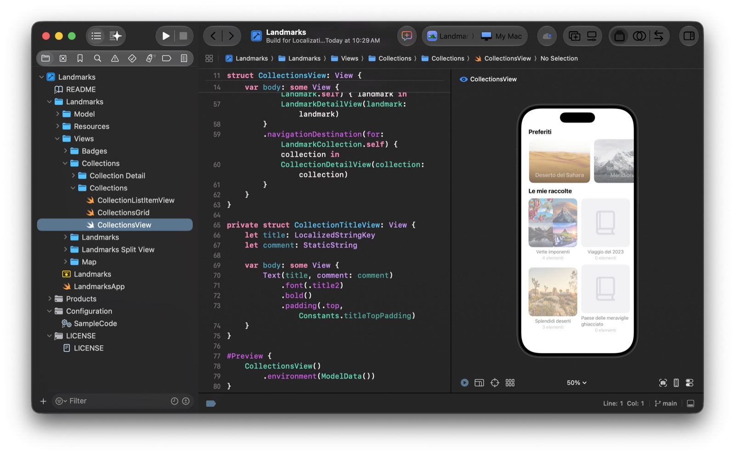
Task: Expand the Collection Detail folder
Action: tap(73, 175)
